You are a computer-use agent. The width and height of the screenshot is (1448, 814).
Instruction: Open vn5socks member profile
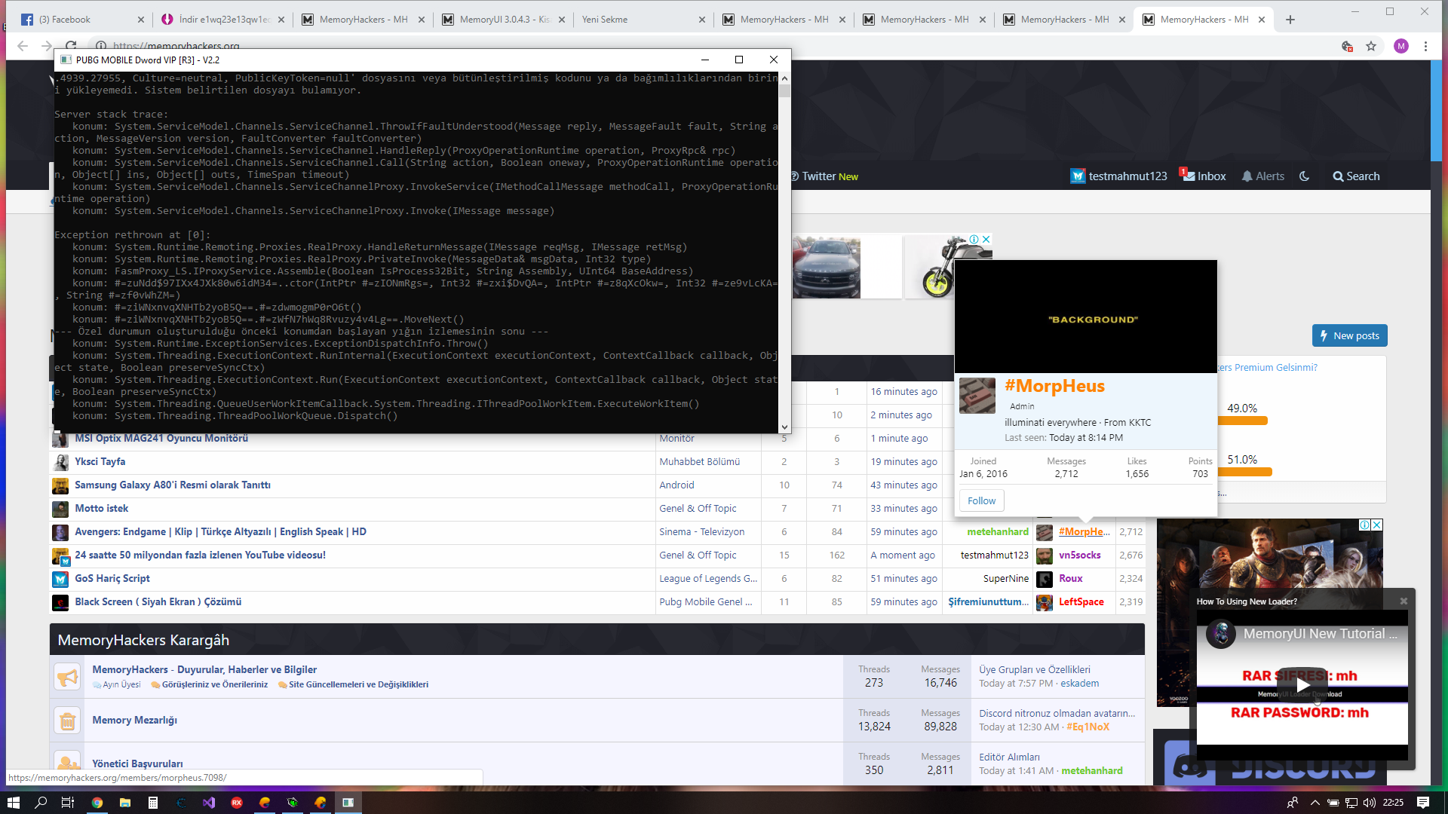(x=1080, y=555)
